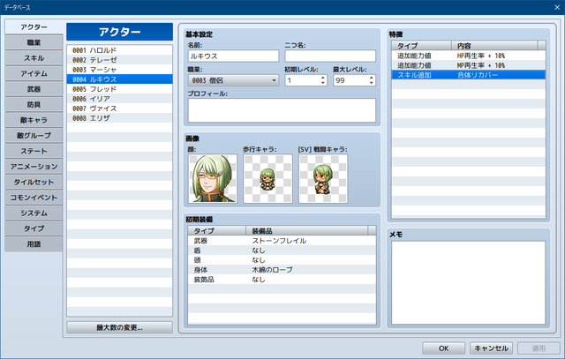The height and width of the screenshot is (359, 565).
Task: Select actor 0003 マーシャ
Action: pos(120,70)
